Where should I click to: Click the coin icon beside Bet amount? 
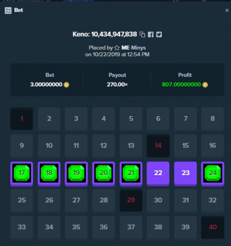tap(66, 85)
